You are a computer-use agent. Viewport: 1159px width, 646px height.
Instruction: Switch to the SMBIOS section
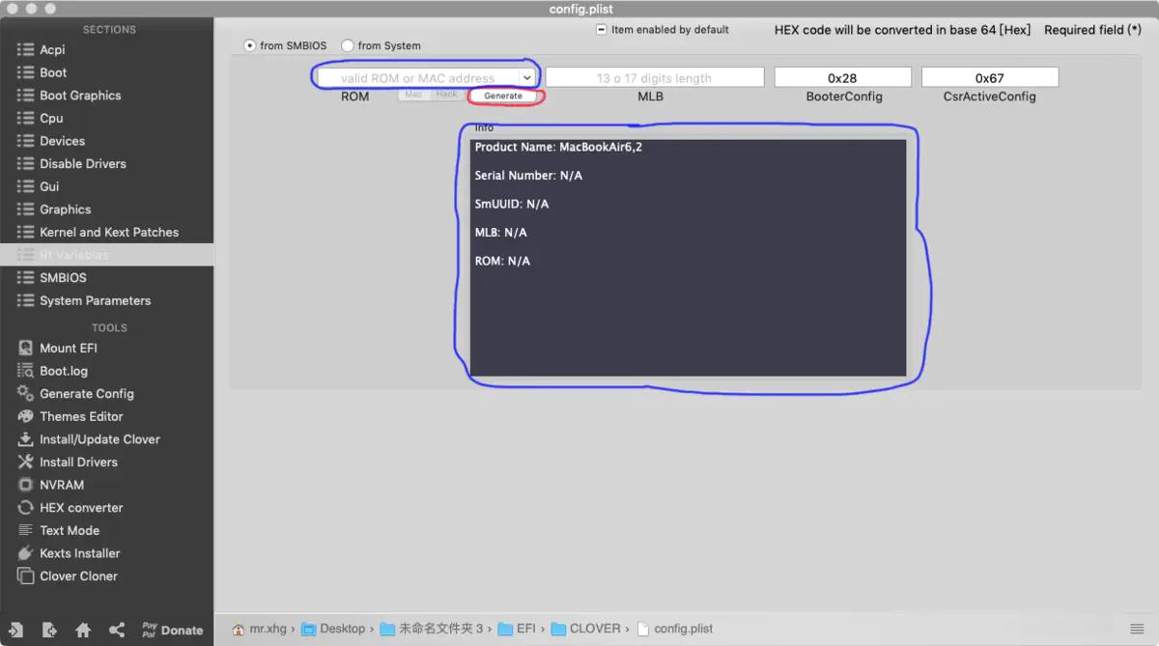point(63,278)
